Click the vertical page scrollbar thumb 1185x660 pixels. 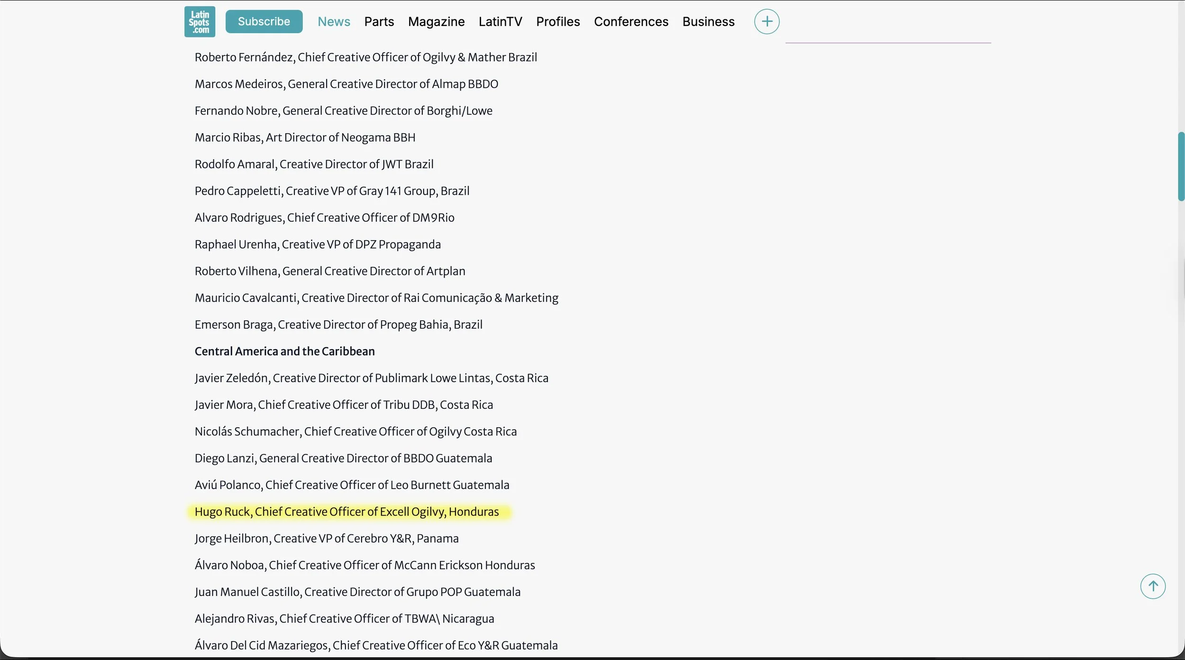pyautogui.click(x=1181, y=167)
